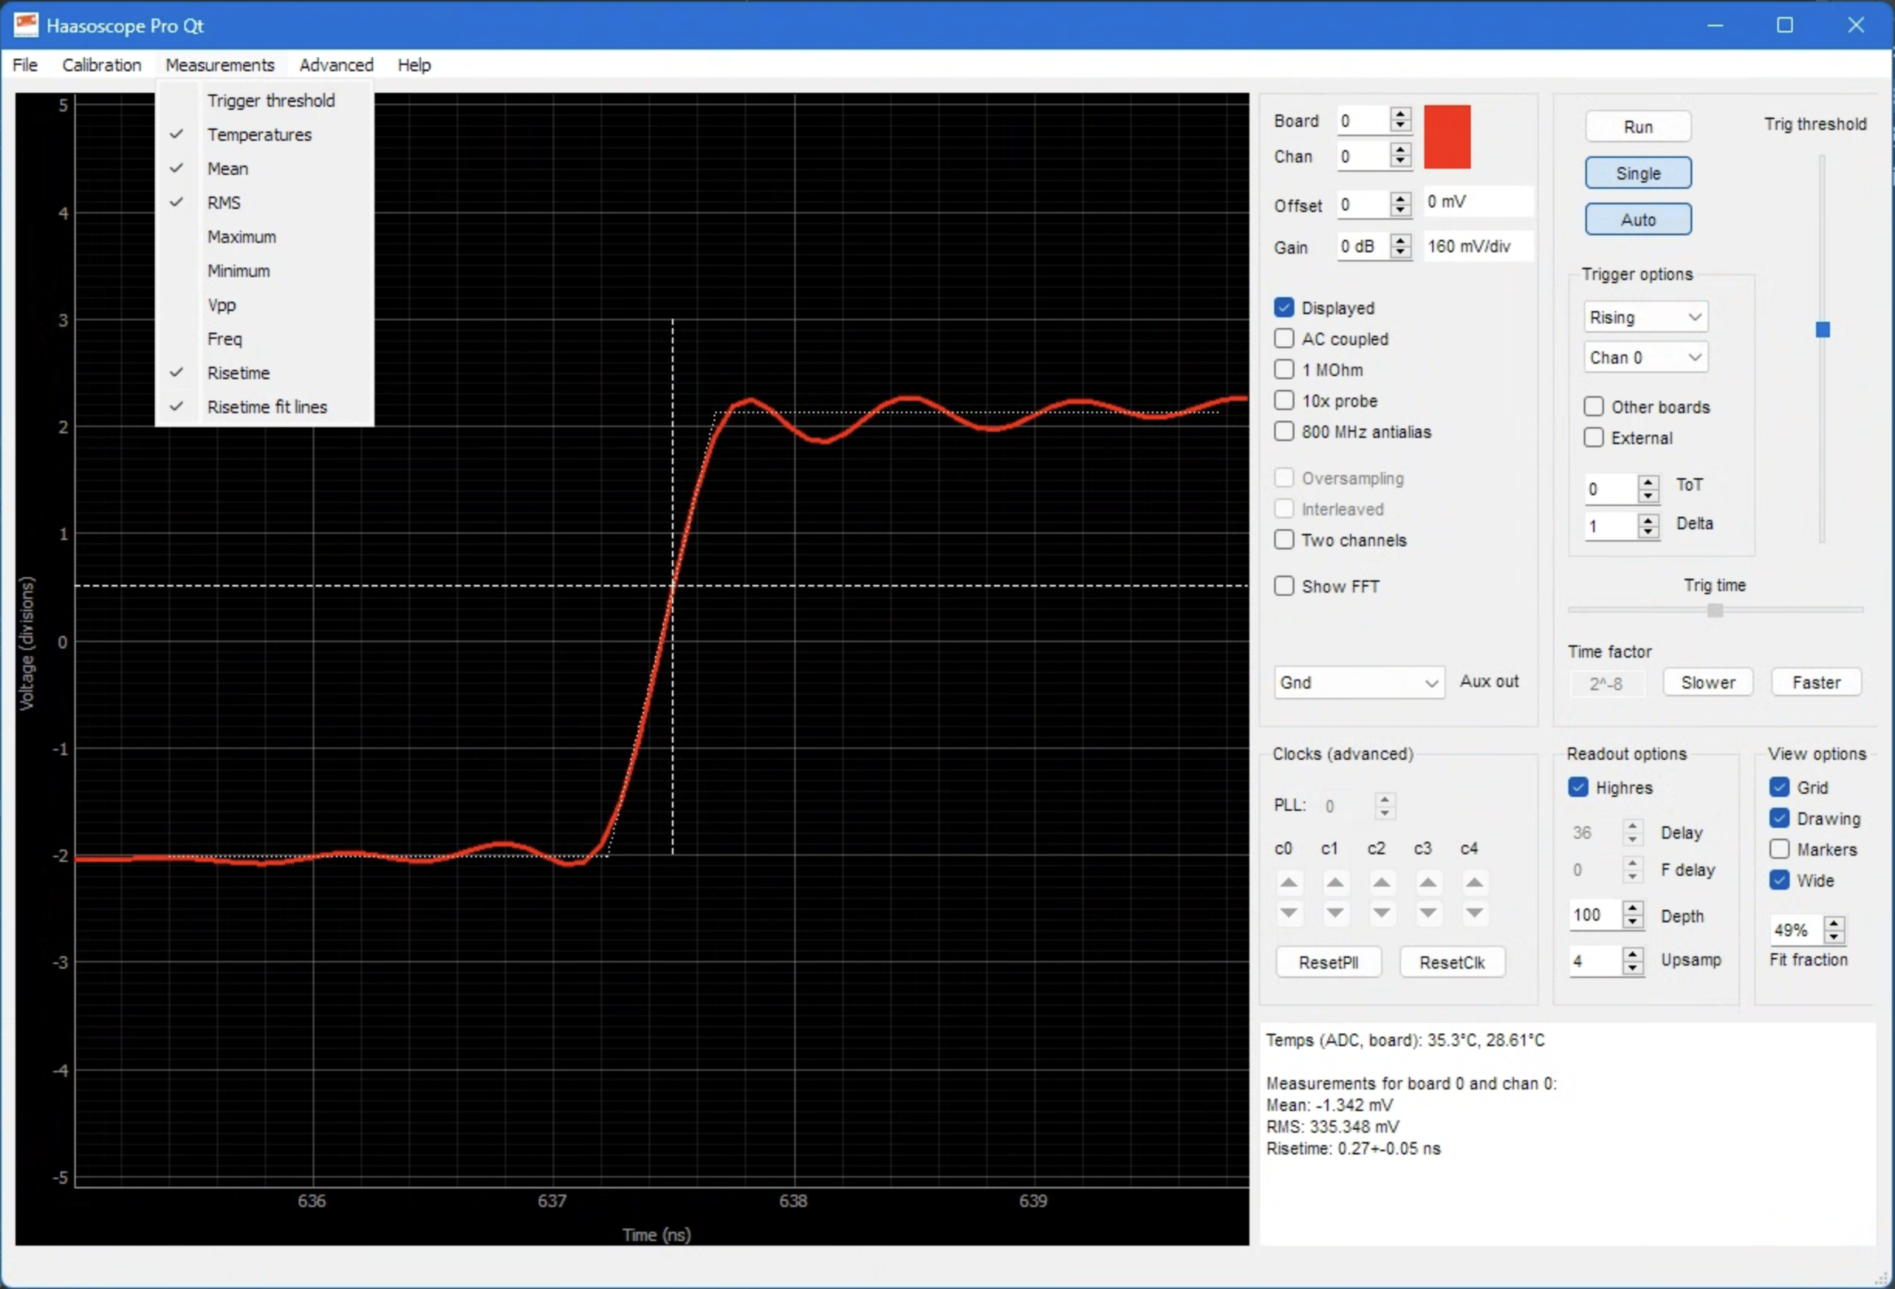The height and width of the screenshot is (1289, 1895).
Task: Enable the AC coupled checkbox
Action: coord(1284,338)
